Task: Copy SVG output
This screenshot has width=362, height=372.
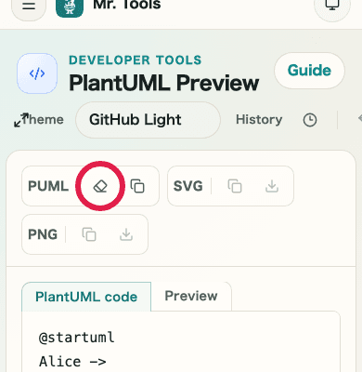Action: point(235,186)
